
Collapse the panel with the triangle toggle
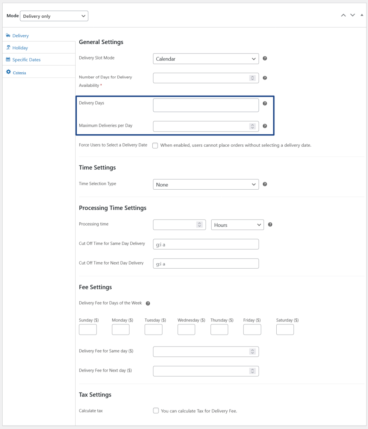pos(362,15)
